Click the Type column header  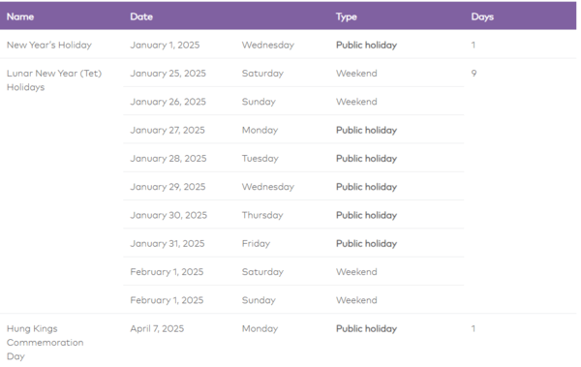[346, 16]
